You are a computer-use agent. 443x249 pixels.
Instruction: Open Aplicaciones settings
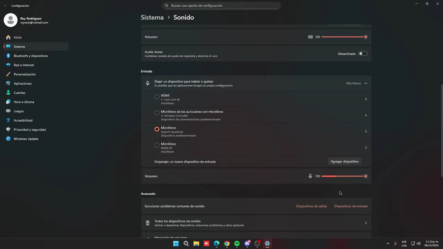coord(36,83)
